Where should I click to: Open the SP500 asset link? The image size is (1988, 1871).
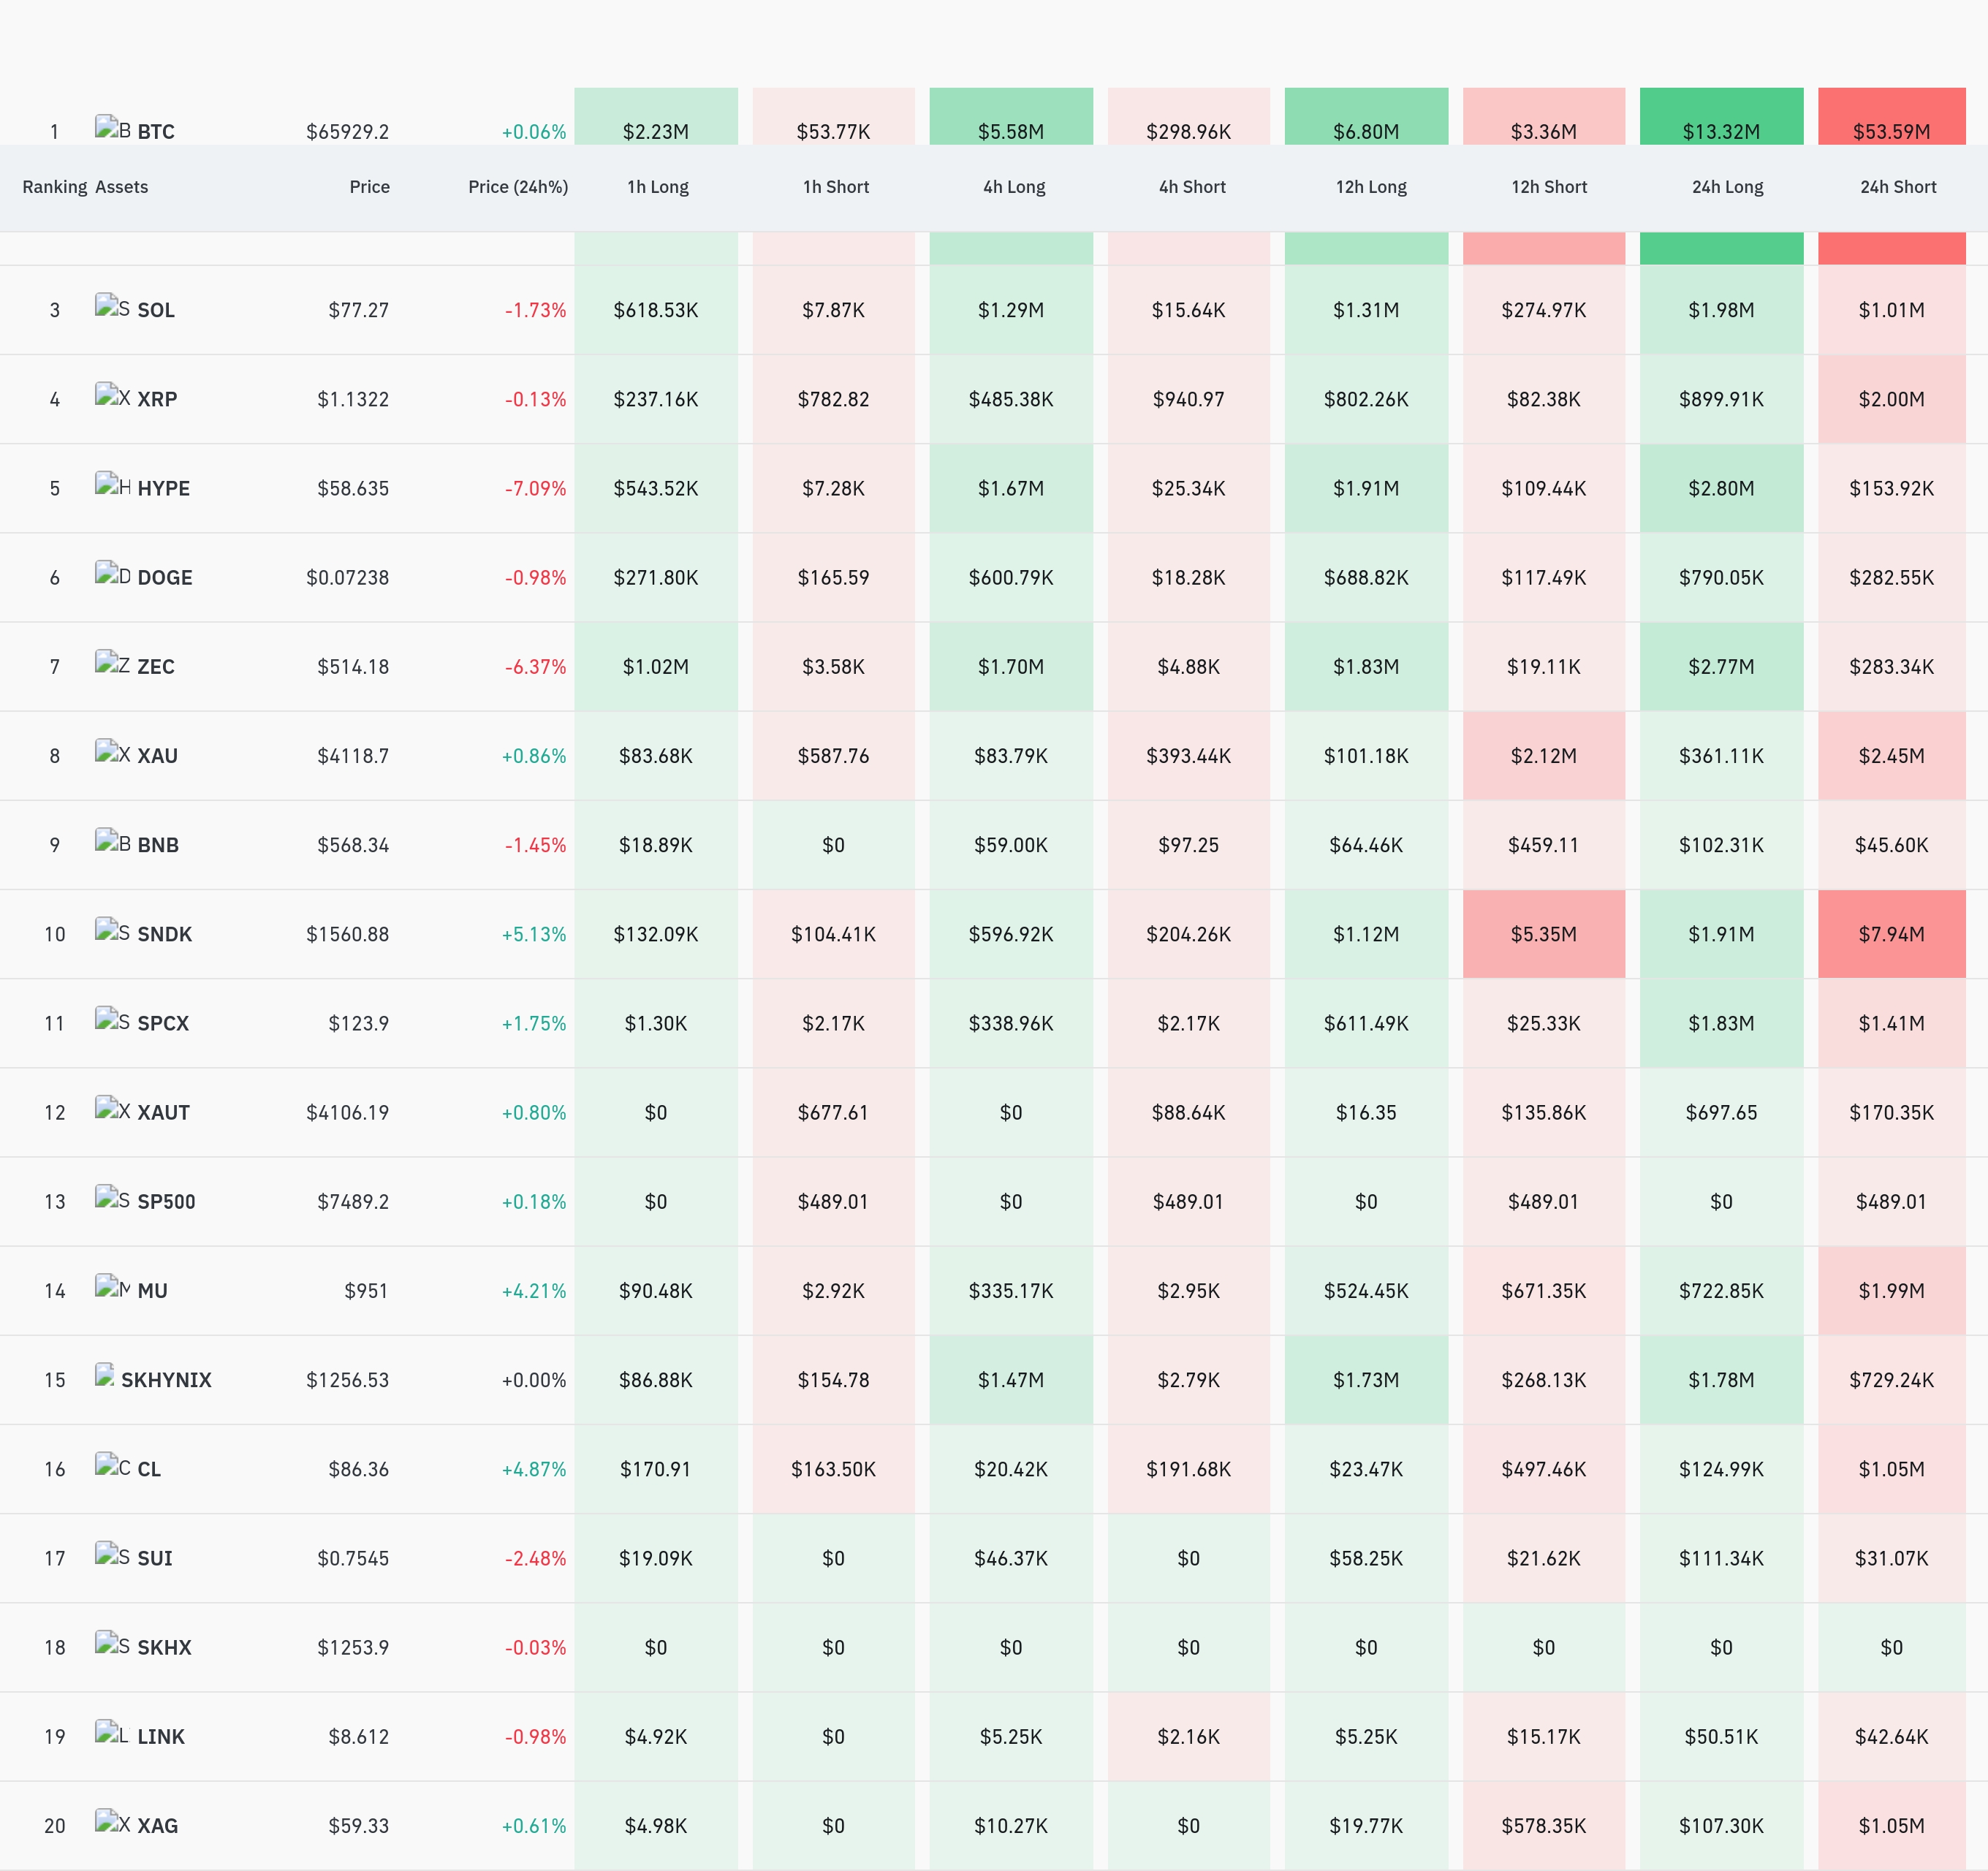166,1202
